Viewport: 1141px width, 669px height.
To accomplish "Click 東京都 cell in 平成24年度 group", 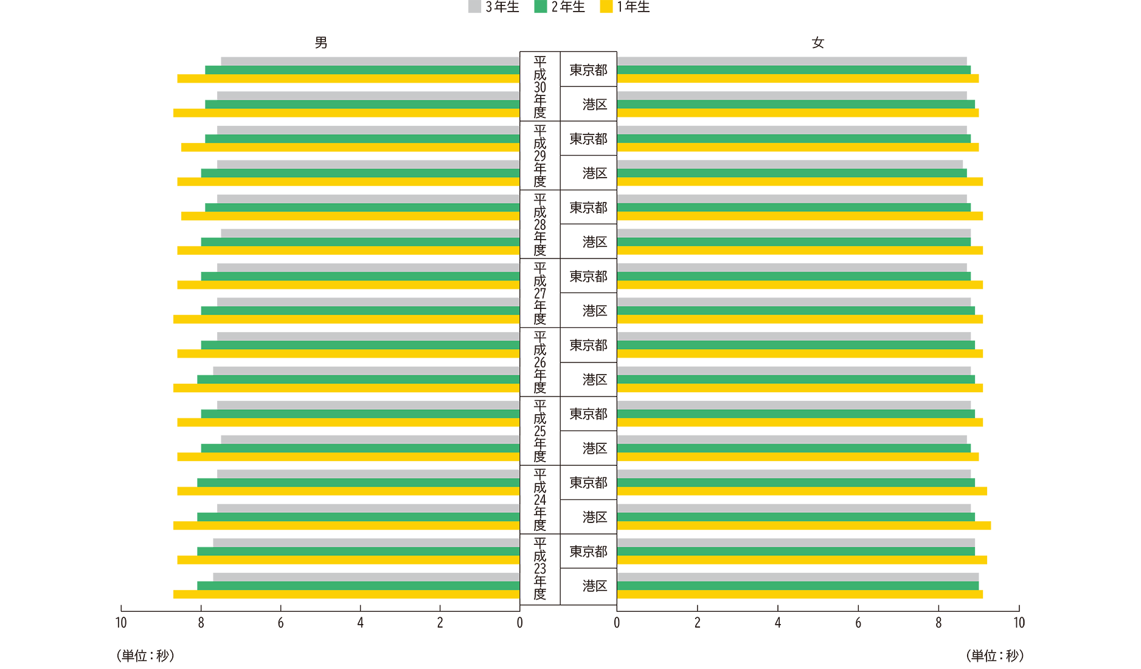I will click(x=588, y=482).
